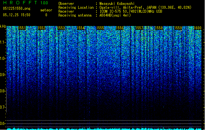This screenshot has width=205, height=130.
Task: Click the 1556 time marker
Action: pyautogui.click(x=120, y=28)
